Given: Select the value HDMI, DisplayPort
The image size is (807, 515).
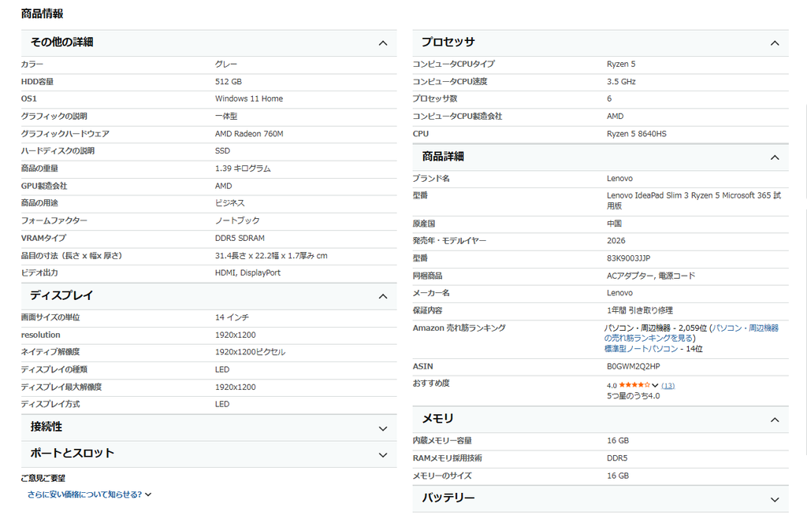Looking at the screenshot, I should (247, 272).
